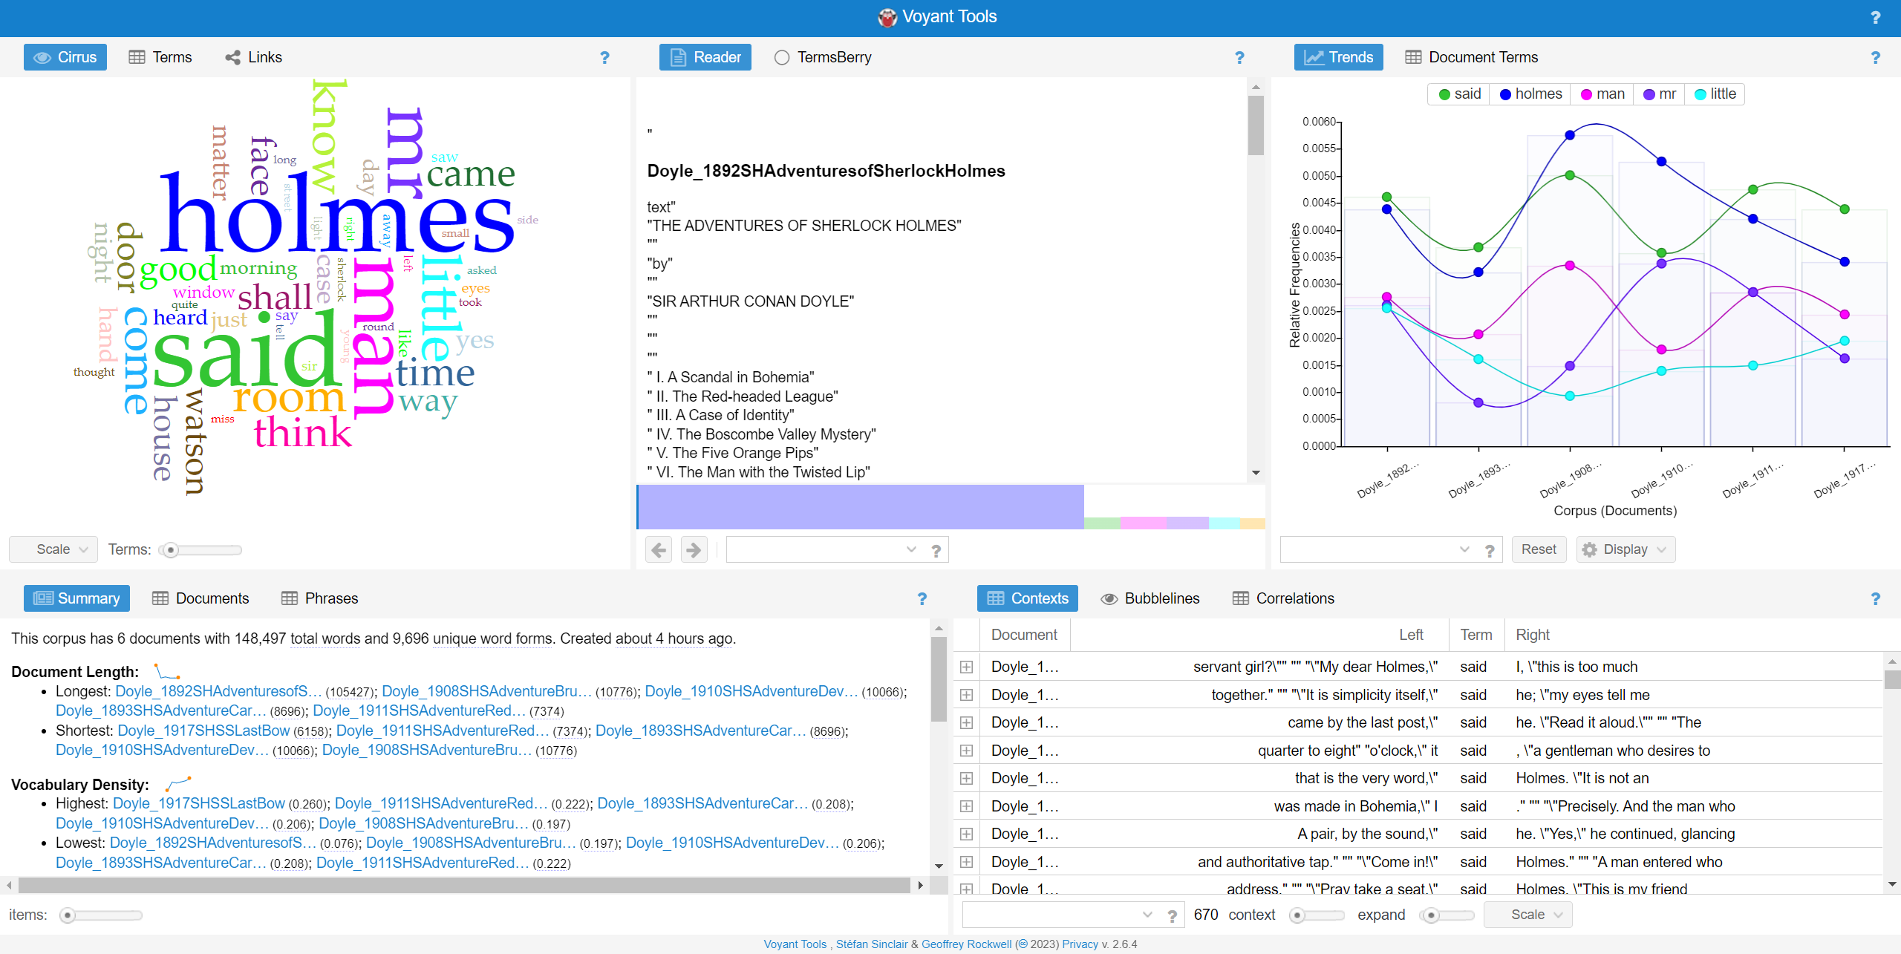
Task: Click the Reader panel help question mark
Action: [1239, 58]
